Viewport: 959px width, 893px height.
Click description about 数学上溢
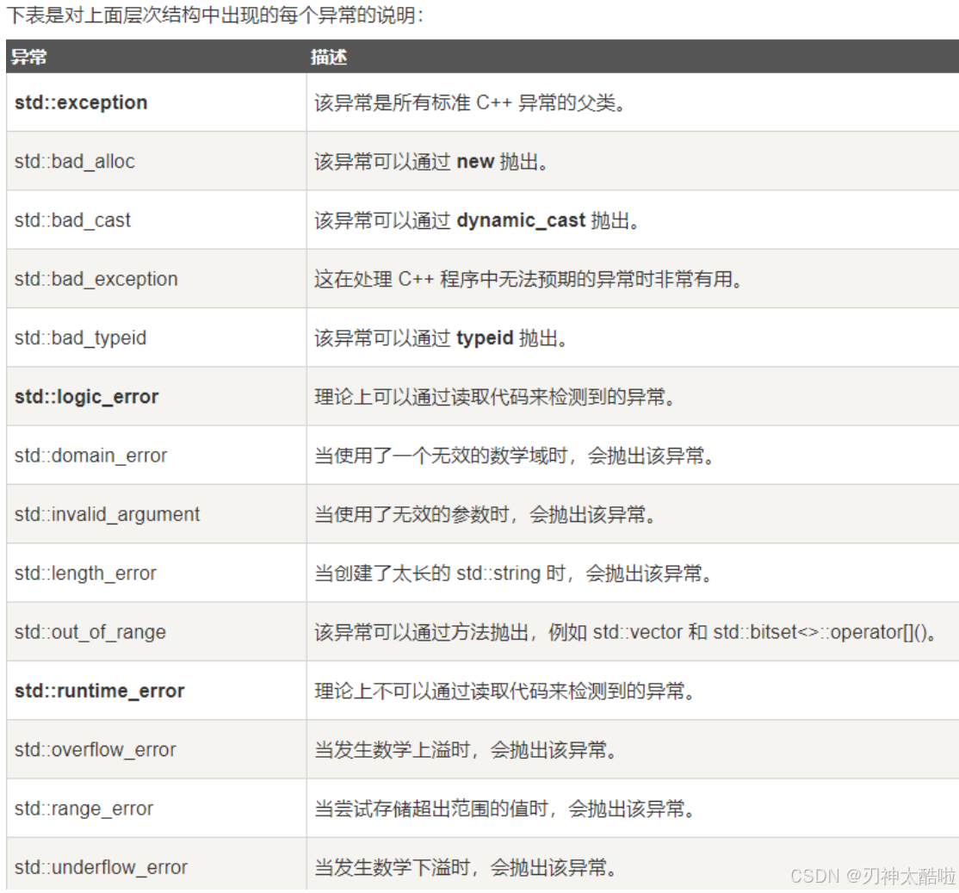tap(466, 750)
